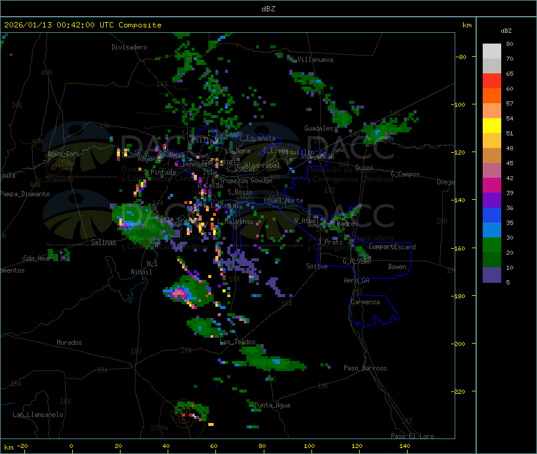537x454 pixels.
Task: Click the La_Nora map label
Action: (237, 151)
